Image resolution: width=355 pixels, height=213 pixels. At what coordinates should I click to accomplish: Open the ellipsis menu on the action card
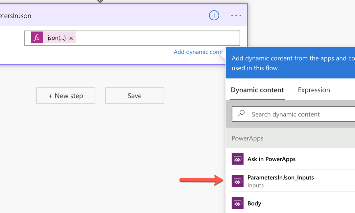(236, 15)
